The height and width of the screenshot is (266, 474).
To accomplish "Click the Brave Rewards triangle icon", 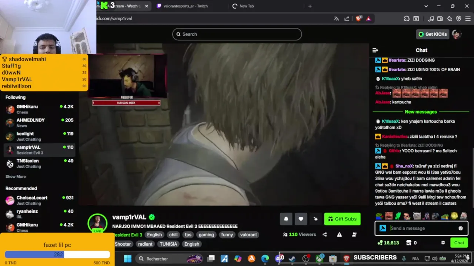I will click(x=368, y=18).
